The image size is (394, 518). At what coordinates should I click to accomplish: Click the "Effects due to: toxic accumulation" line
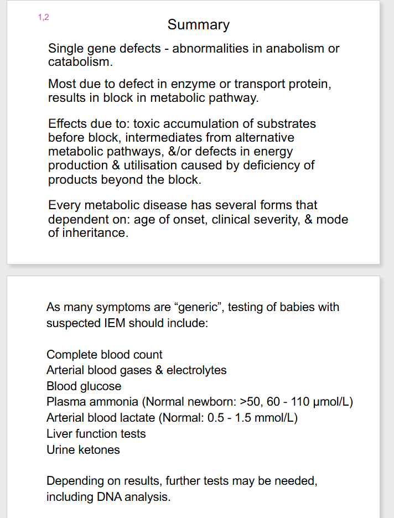click(182, 123)
